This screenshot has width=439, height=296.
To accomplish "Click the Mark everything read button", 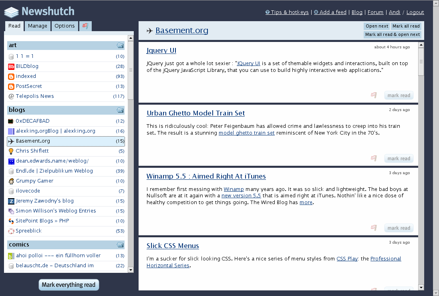I will [x=69, y=285].
